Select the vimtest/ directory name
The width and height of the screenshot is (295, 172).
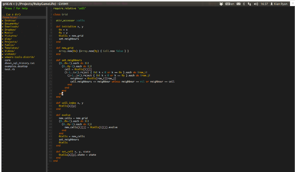[x=10, y=54]
